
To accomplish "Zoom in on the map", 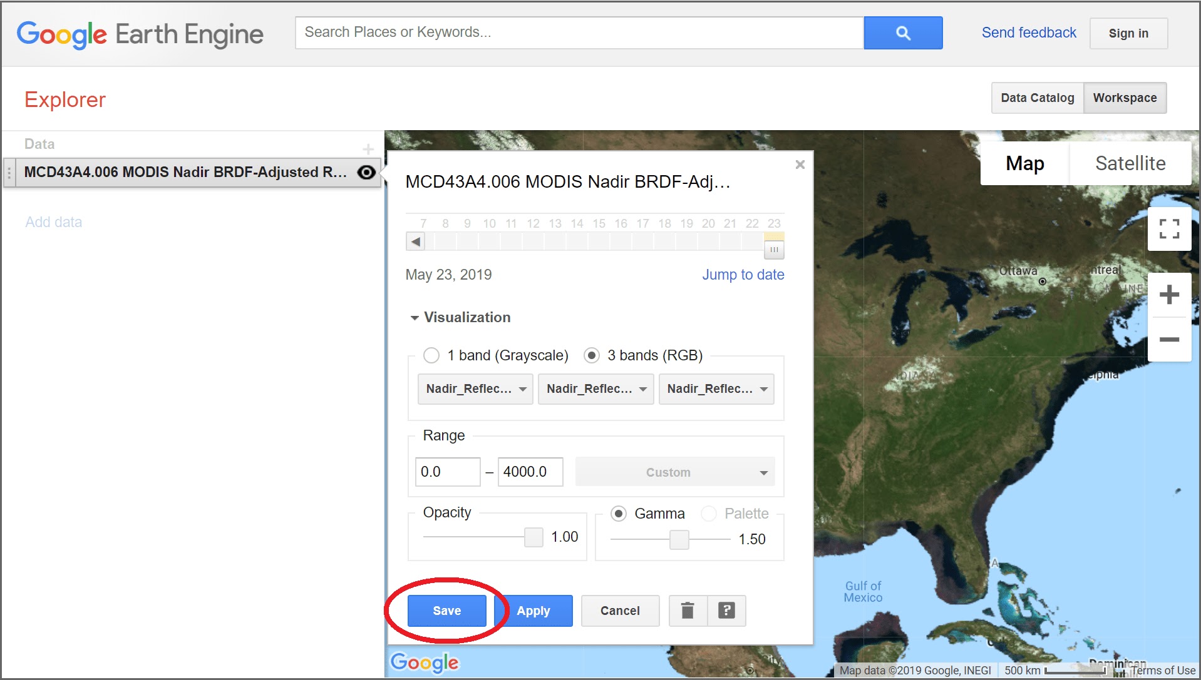I will click(1169, 295).
